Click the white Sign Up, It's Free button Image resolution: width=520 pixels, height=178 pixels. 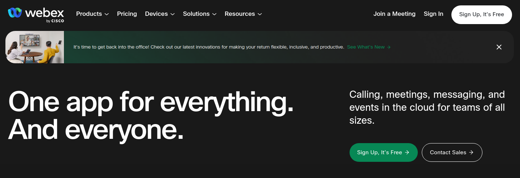click(481, 15)
